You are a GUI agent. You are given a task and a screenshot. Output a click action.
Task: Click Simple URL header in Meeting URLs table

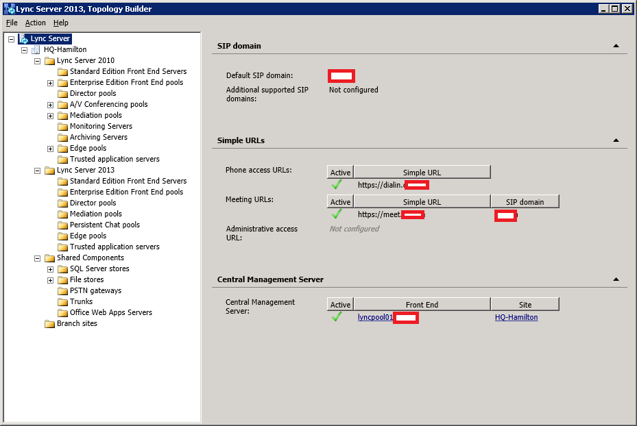(x=422, y=201)
